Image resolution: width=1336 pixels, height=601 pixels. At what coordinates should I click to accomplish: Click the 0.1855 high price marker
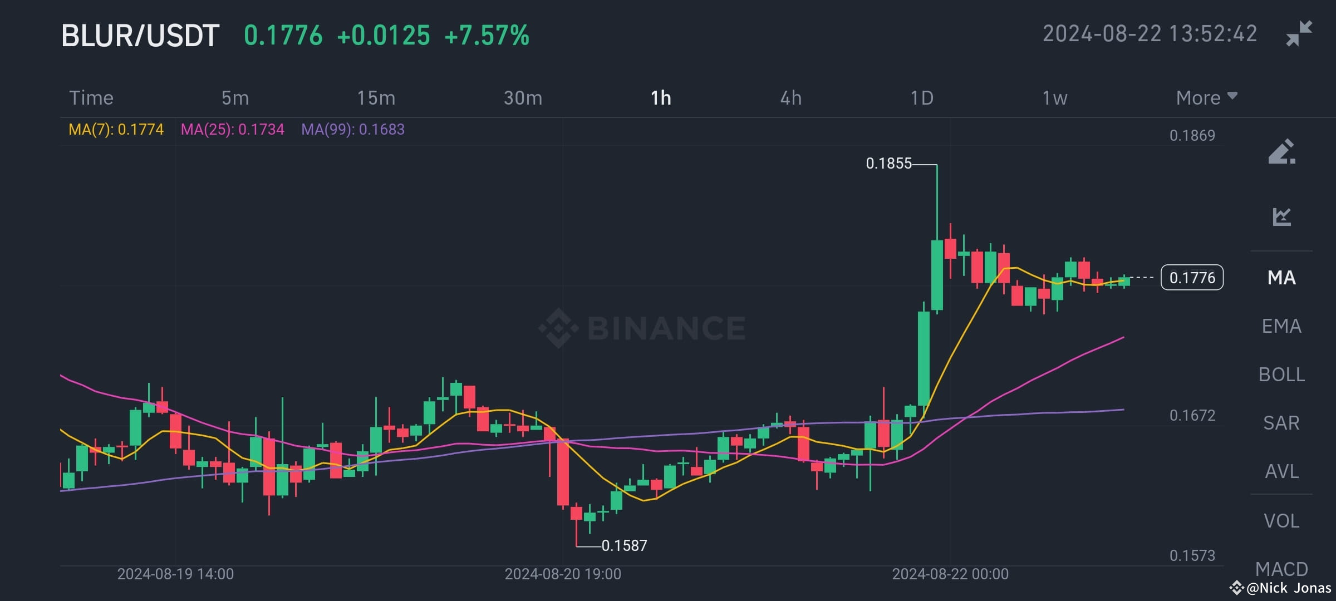(x=889, y=164)
